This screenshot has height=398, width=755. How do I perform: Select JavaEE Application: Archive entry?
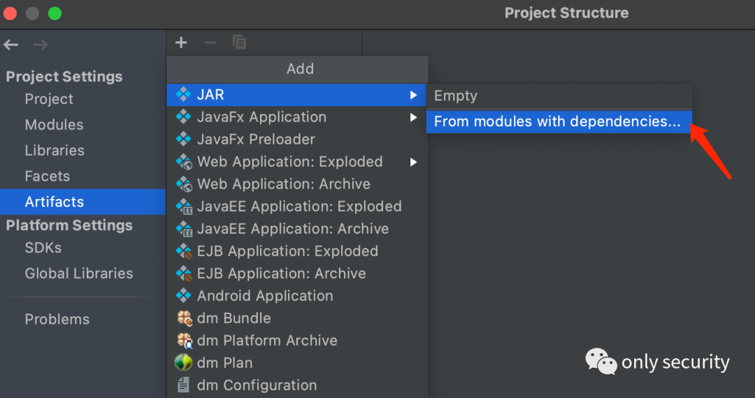(x=293, y=229)
